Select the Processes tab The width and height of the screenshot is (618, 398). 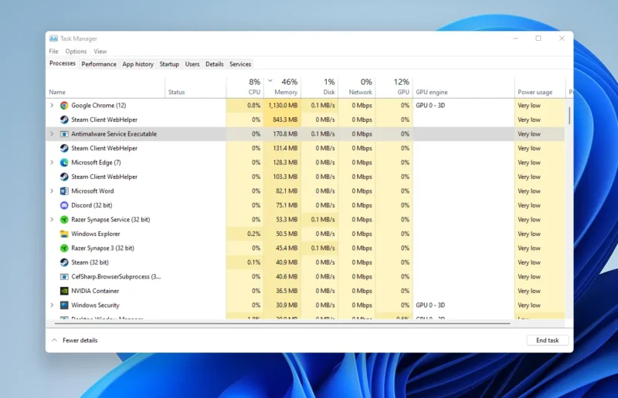(63, 63)
